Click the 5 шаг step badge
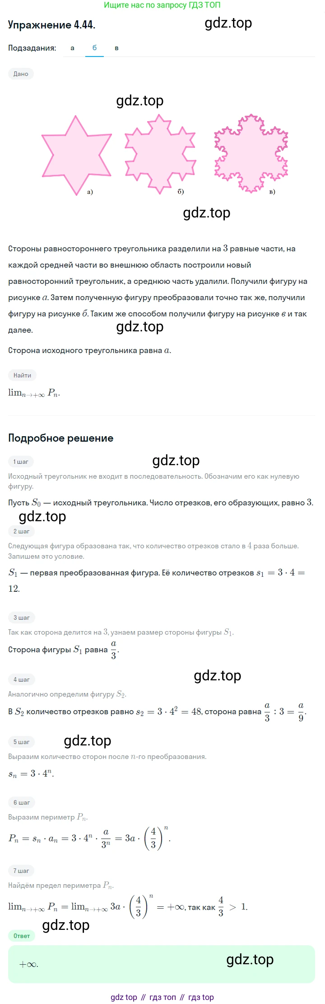The width and height of the screenshot is (325, 1004). [21, 742]
